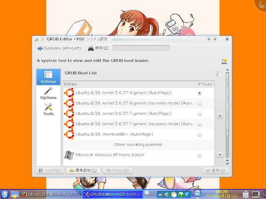Image resolution: width=266 pixels, height=199 pixels.
Task: Click the administrator mode icon beside description
Action: [x=224, y=61]
